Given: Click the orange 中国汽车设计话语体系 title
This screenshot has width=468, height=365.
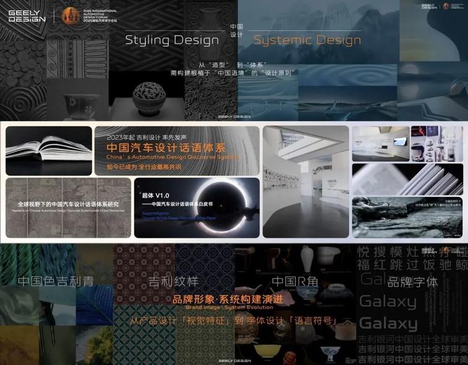Looking at the screenshot, I should (167, 147).
